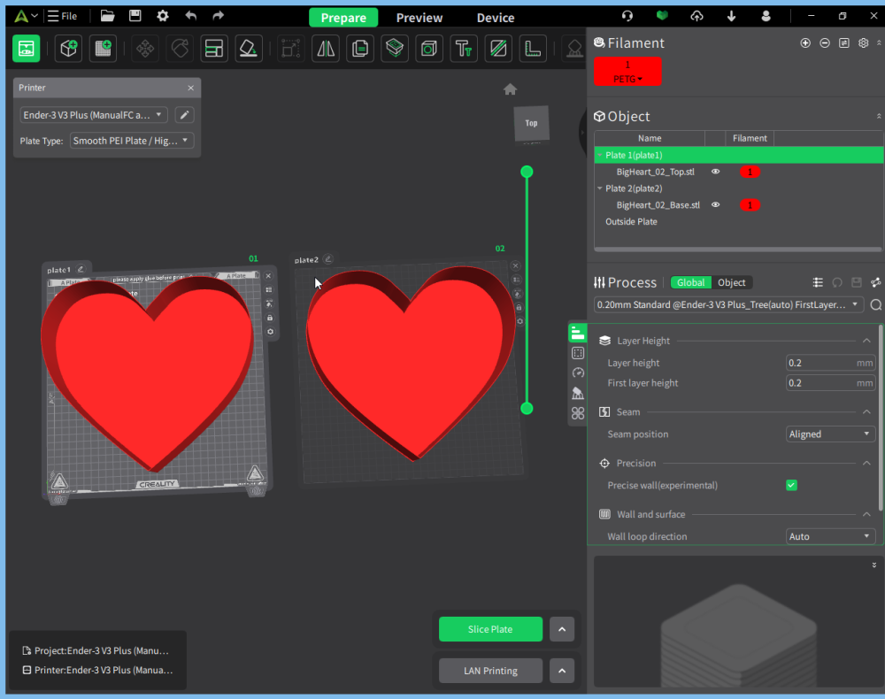Open the Text emboss tool
885x699 pixels.
pyautogui.click(x=464, y=49)
